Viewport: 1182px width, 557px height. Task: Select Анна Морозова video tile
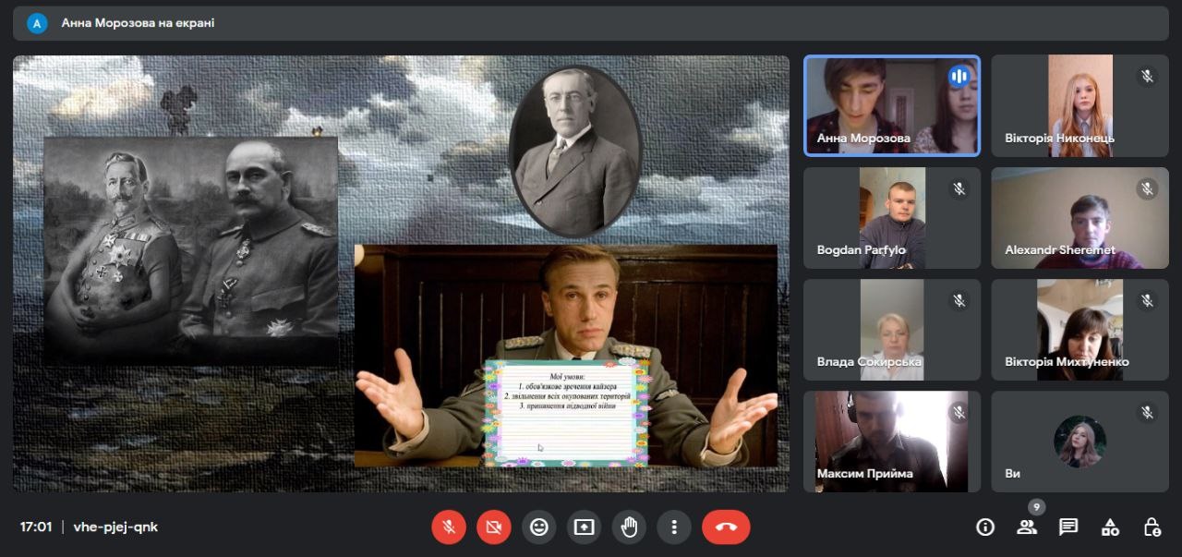click(892, 105)
